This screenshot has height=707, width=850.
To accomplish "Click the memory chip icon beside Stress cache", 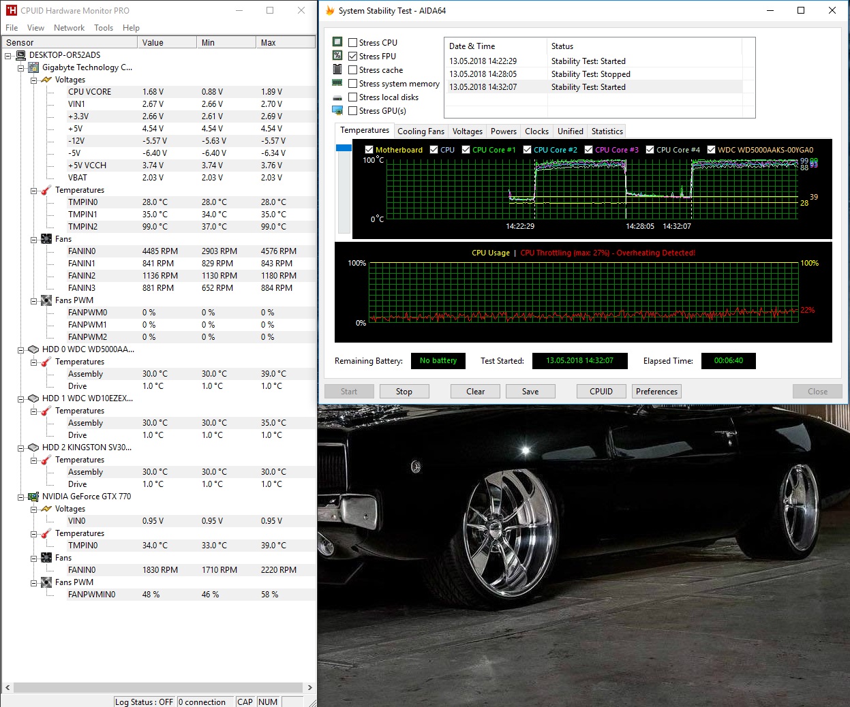I will [x=337, y=69].
